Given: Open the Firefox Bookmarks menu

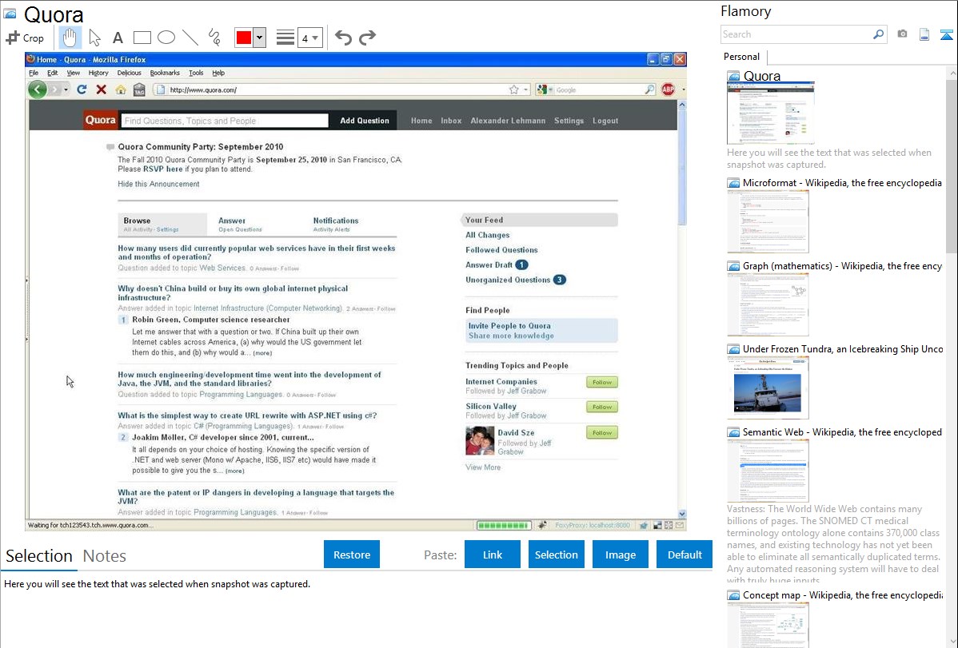Looking at the screenshot, I should pos(165,73).
